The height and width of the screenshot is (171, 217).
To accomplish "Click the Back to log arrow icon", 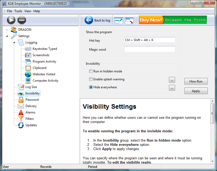I will 89,20.
